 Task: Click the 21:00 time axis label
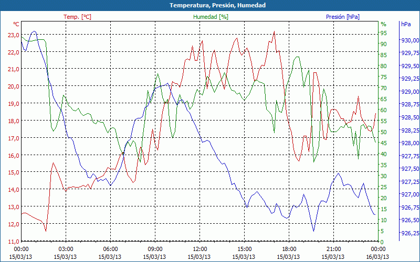(333, 249)
